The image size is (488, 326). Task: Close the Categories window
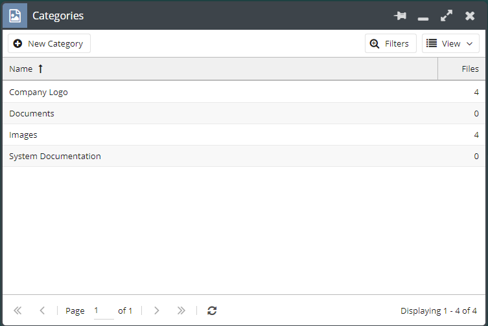pos(470,16)
